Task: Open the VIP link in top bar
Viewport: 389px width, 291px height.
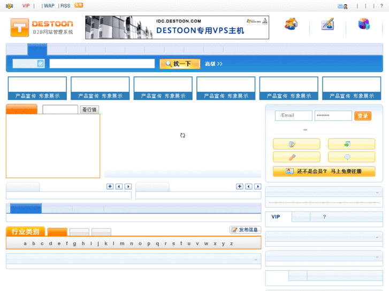Action: pos(26,6)
